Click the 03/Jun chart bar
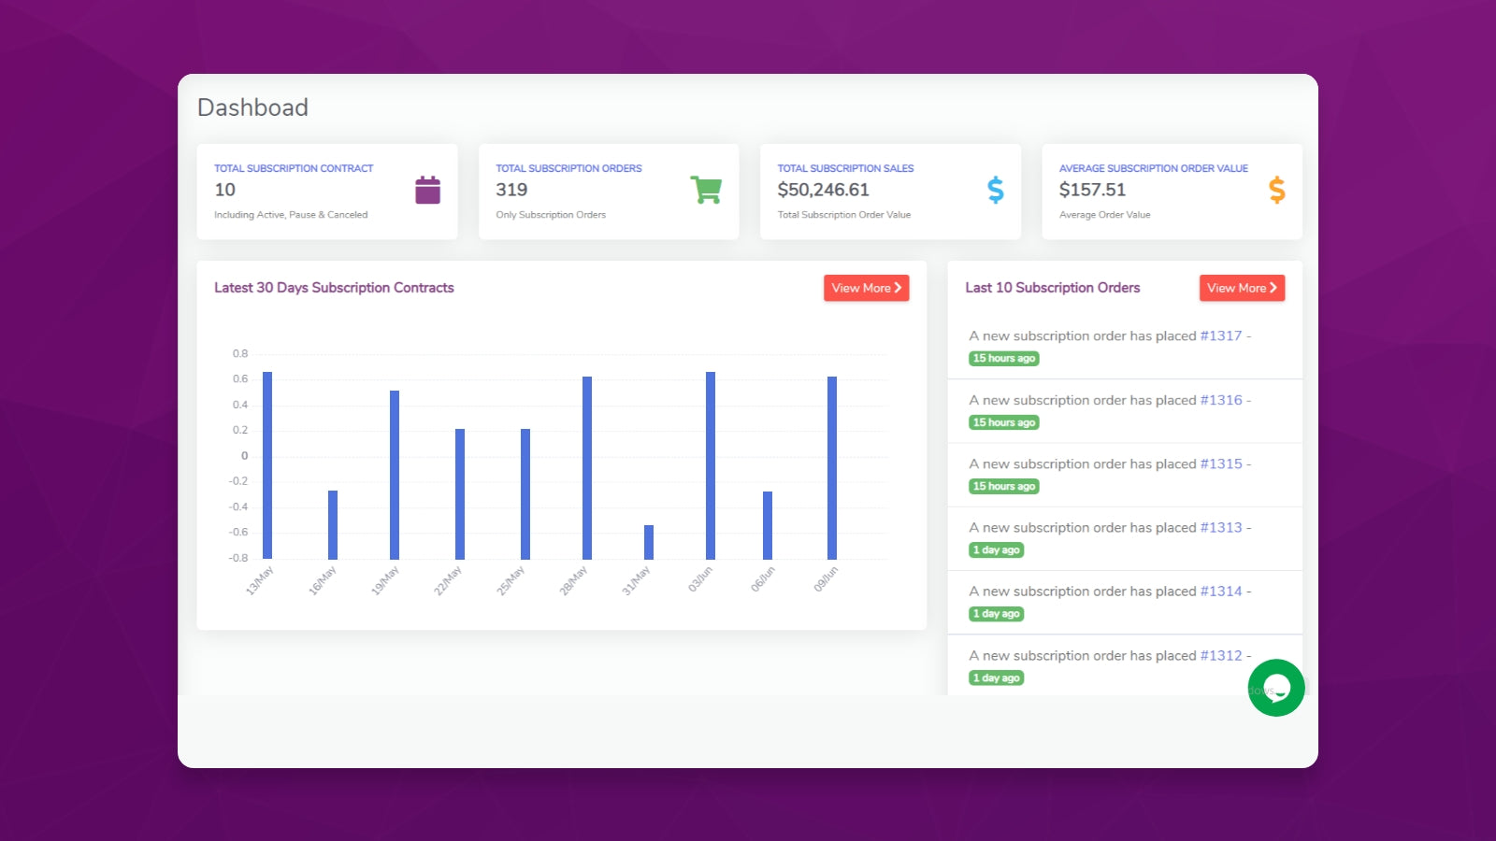The image size is (1496, 841). 711,465
